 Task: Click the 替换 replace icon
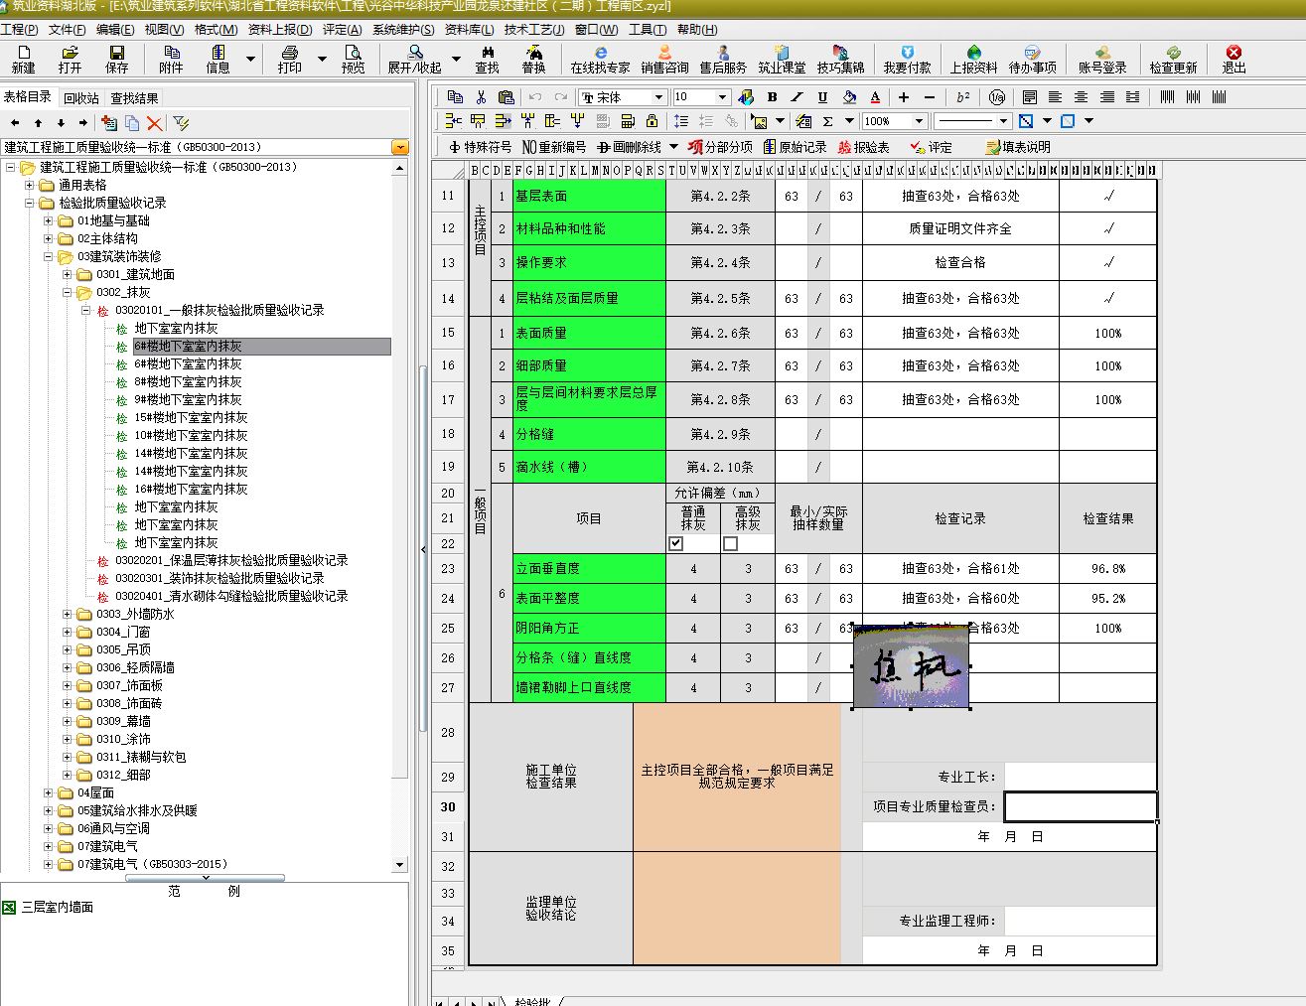[533, 59]
